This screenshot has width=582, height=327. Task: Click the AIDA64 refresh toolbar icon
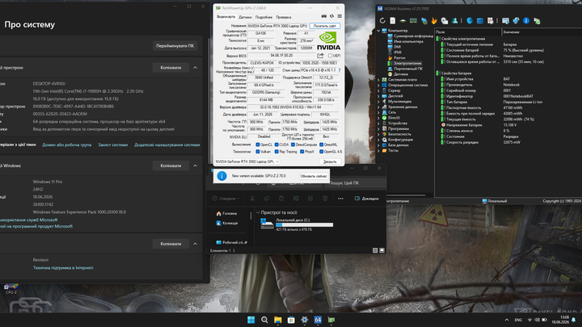(382, 21)
